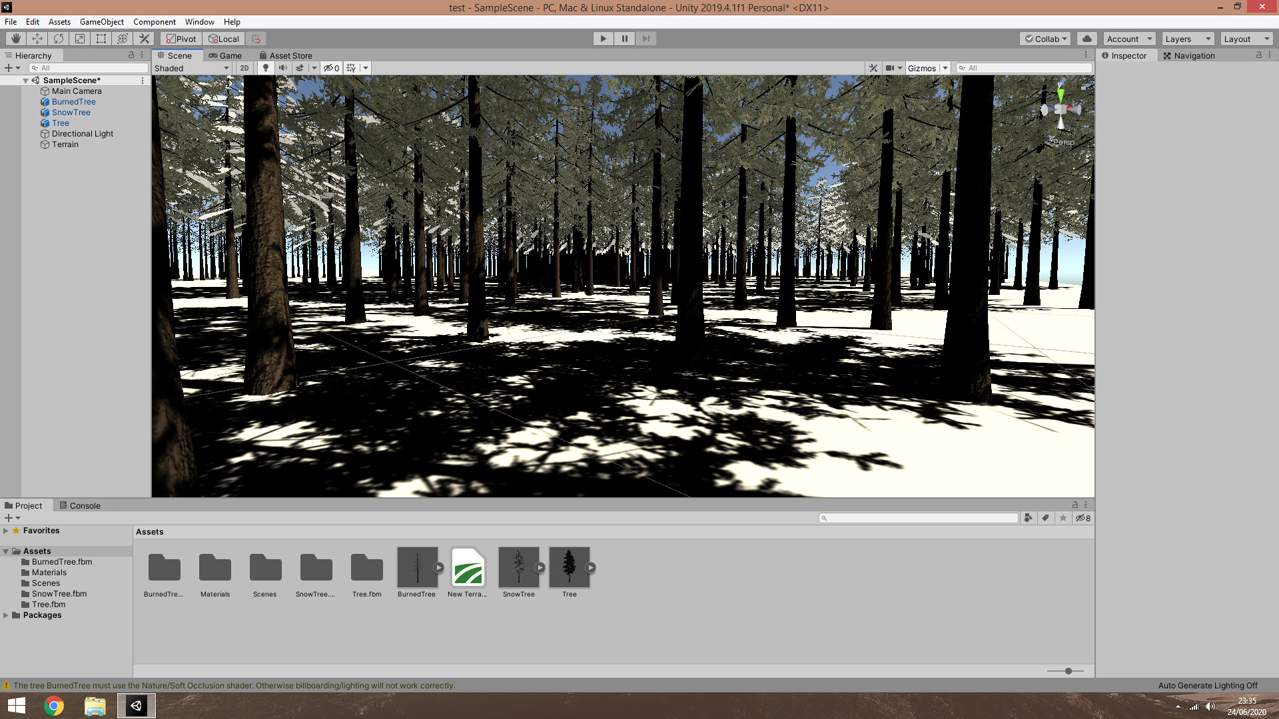Select the Rotate tool
1279x719 pixels.
click(x=59, y=39)
